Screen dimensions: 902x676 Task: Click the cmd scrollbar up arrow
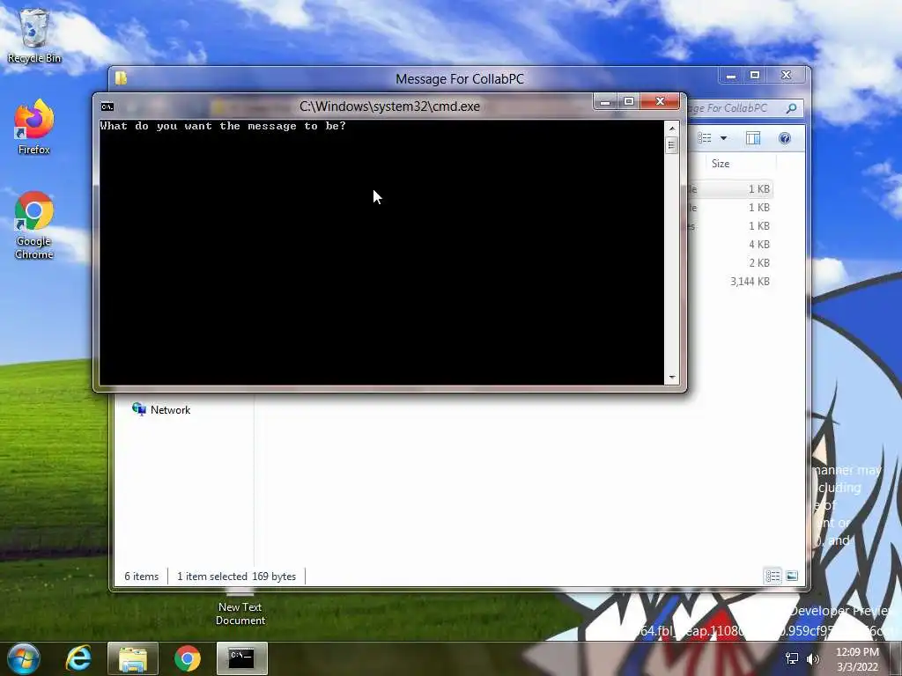point(672,129)
